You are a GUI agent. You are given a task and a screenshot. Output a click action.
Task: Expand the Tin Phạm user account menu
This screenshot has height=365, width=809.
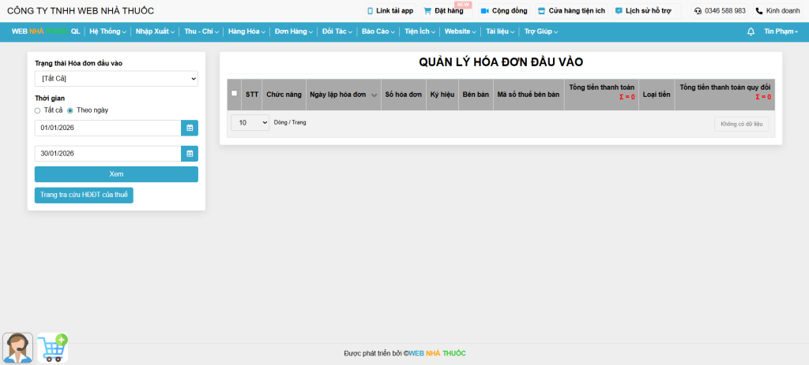tap(781, 32)
